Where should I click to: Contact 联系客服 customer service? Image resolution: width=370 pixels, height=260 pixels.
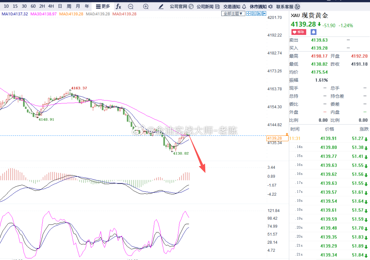tap(288, 7)
